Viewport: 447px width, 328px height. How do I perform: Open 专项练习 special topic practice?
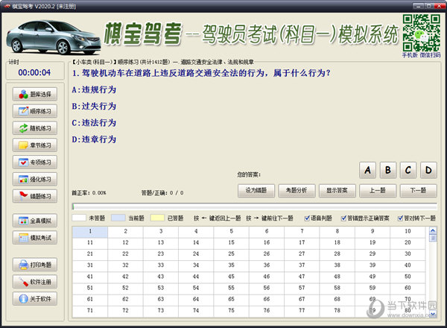coord(35,163)
